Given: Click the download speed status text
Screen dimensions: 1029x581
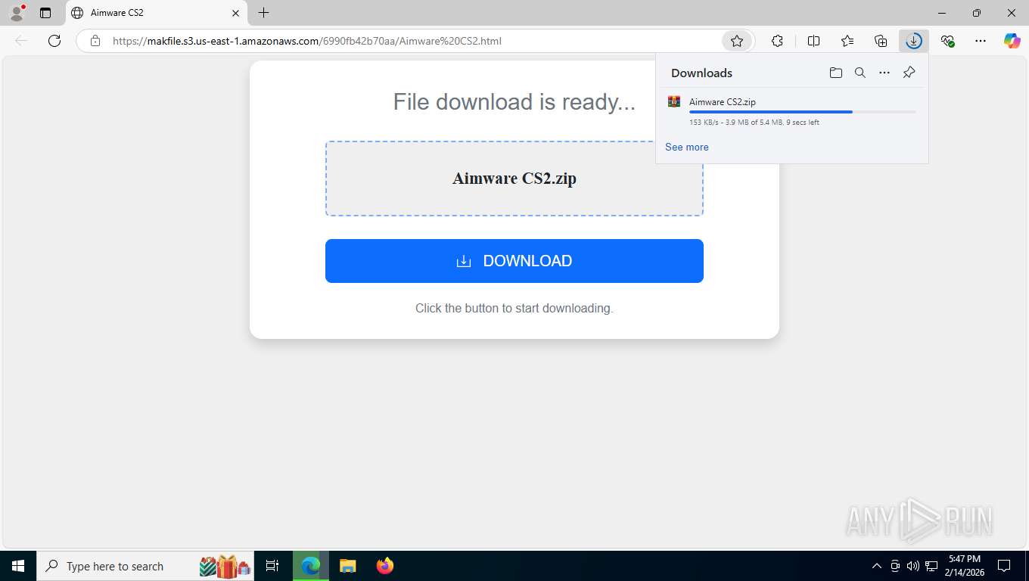Looking at the screenshot, I should click(x=754, y=122).
